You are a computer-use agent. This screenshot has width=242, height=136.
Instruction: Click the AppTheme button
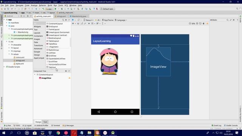coord(108,20)
